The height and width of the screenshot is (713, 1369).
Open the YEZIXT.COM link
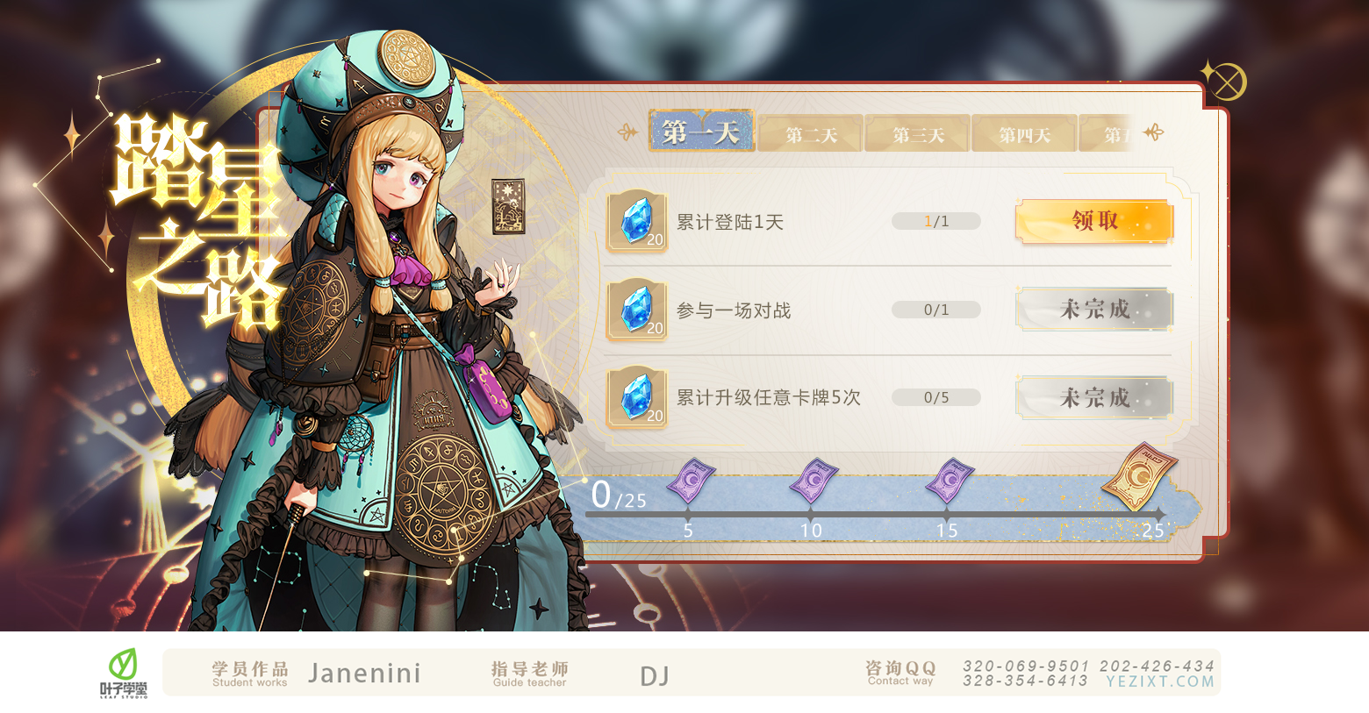(x=1160, y=681)
